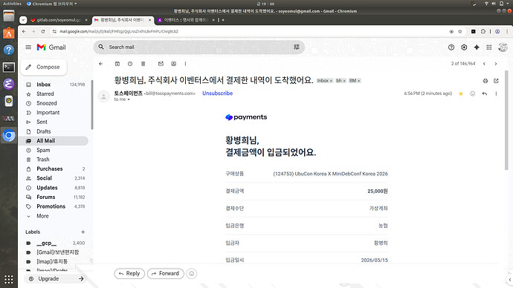This screenshot has width=513, height=288.
Task: Show the newer email arrow
Action: pos(484,64)
